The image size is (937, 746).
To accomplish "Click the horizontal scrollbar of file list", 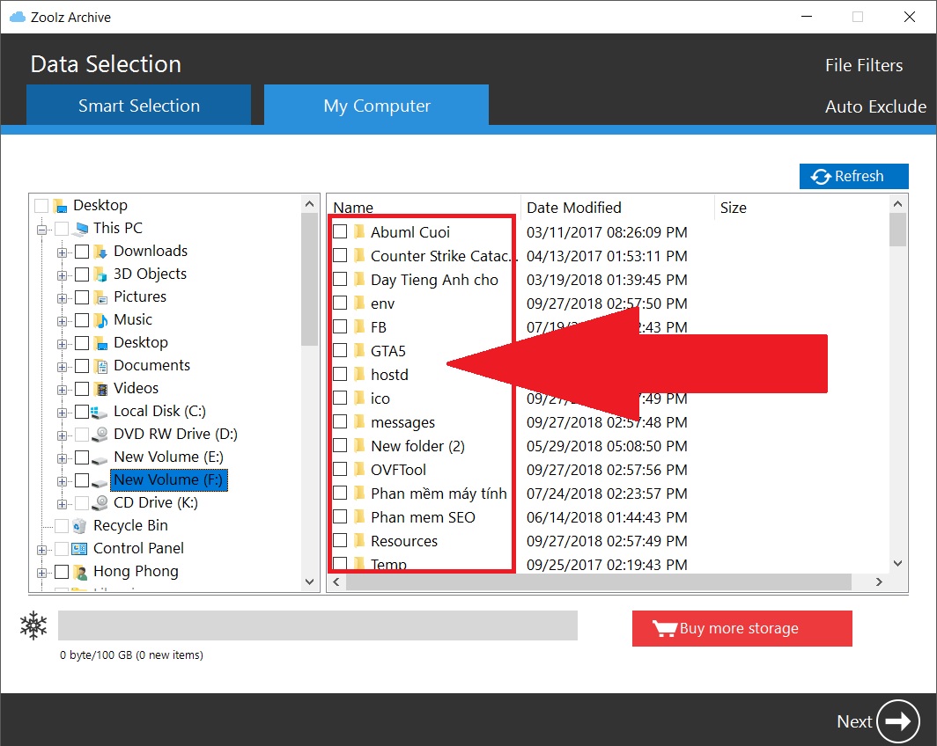I will (x=599, y=582).
